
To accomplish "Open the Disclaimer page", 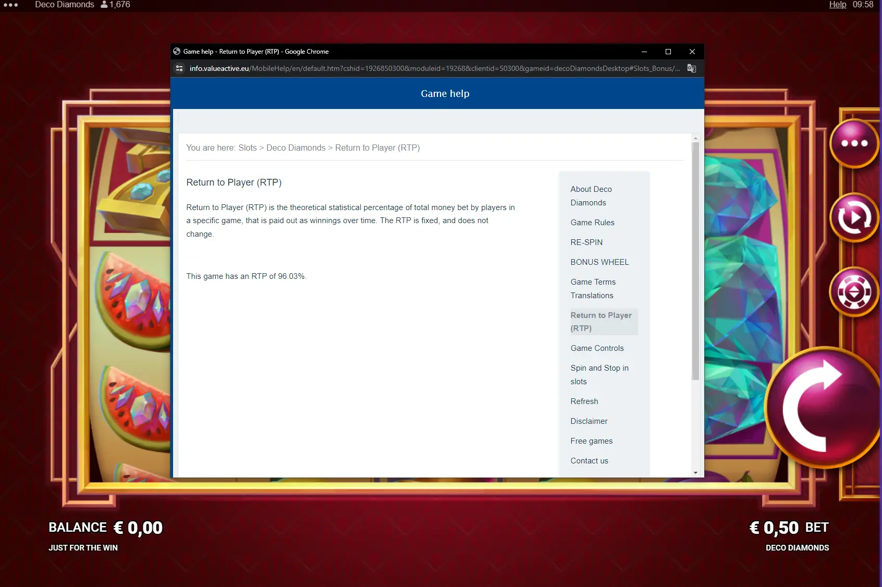I will coord(589,421).
